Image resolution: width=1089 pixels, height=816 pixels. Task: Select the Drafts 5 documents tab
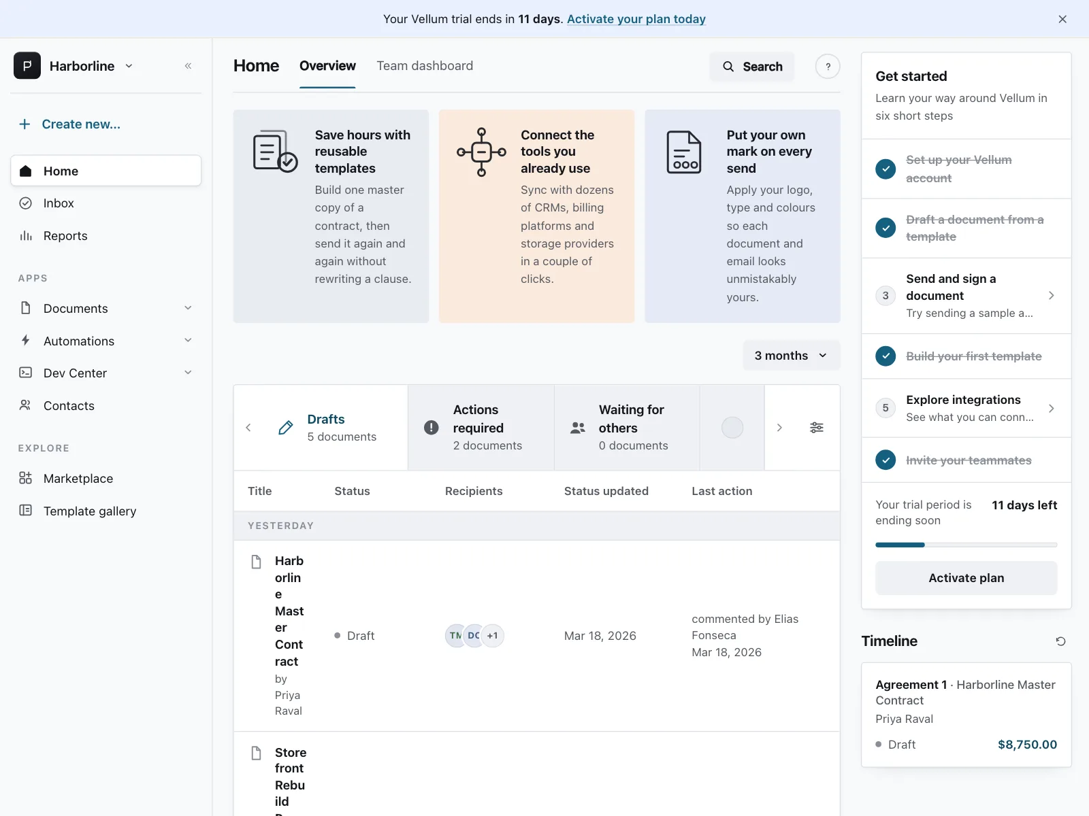(x=335, y=428)
